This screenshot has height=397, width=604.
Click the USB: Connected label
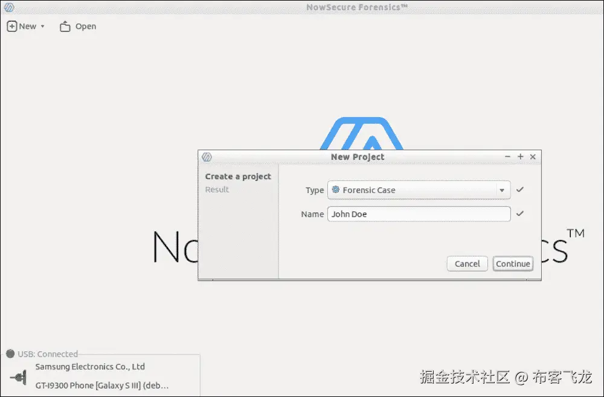click(x=48, y=354)
